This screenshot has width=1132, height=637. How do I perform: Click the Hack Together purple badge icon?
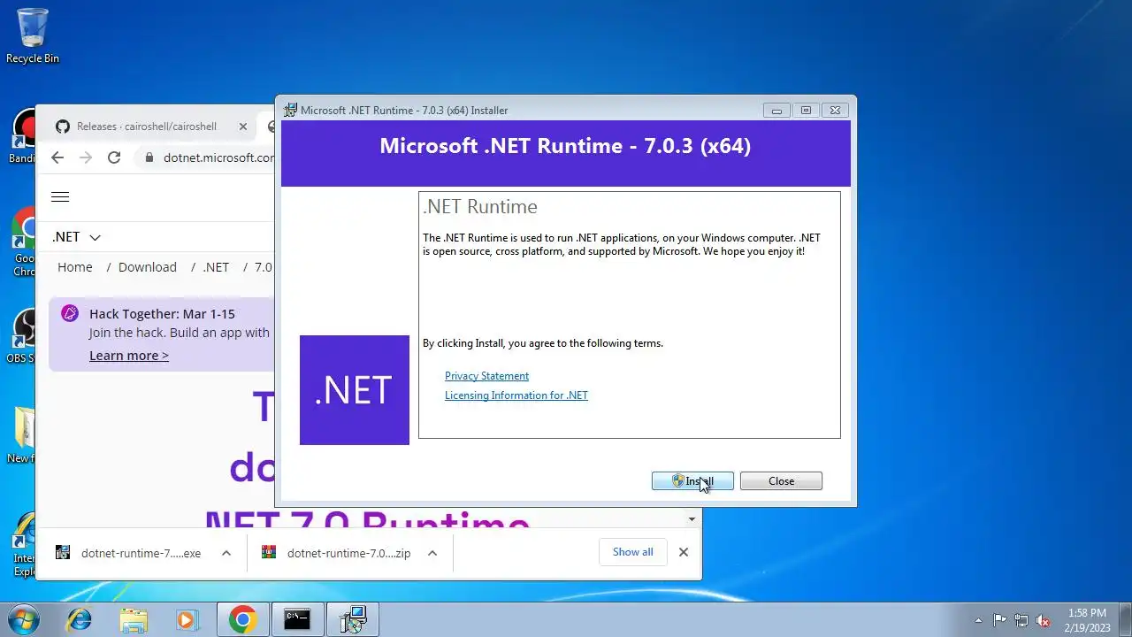(70, 313)
